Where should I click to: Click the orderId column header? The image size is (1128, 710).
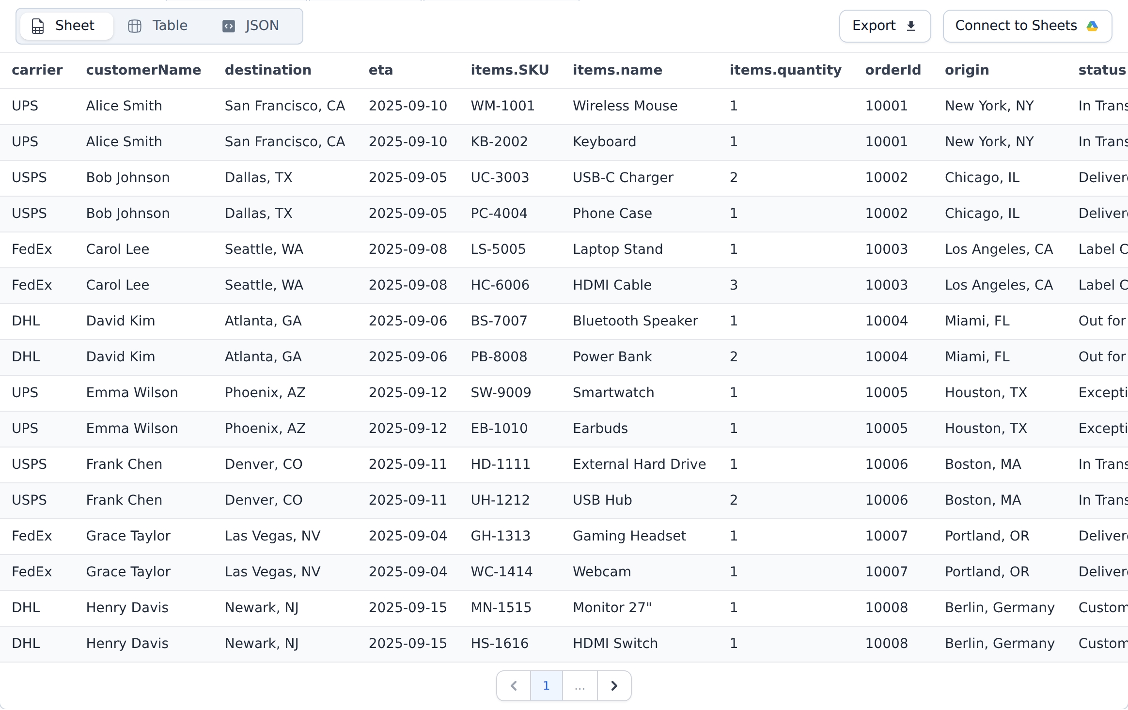tap(893, 70)
